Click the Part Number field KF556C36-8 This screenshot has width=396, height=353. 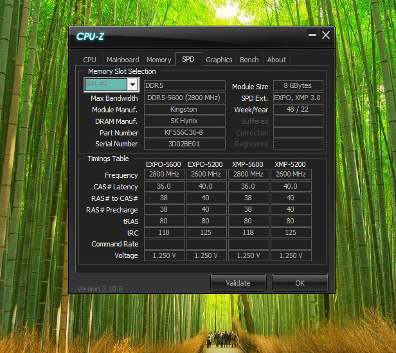point(184,132)
